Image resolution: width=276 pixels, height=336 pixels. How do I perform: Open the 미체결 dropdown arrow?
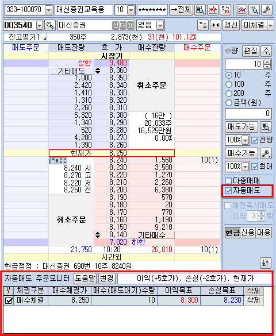click(x=271, y=26)
